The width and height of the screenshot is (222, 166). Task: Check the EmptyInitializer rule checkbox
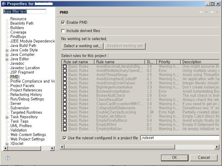(65, 129)
